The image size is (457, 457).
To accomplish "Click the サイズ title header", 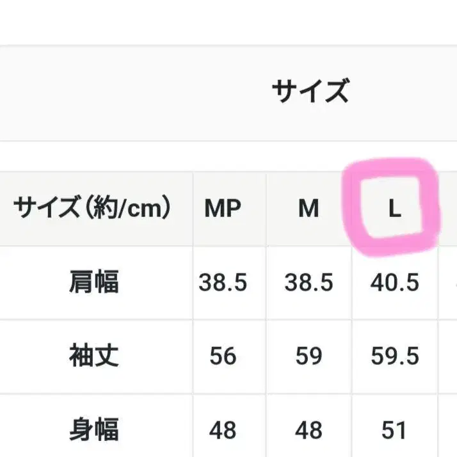I will pyautogui.click(x=310, y=92).
